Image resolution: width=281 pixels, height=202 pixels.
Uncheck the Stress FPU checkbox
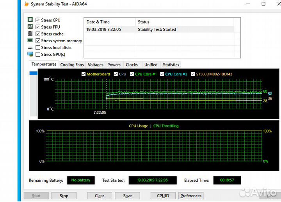[38, 27]
